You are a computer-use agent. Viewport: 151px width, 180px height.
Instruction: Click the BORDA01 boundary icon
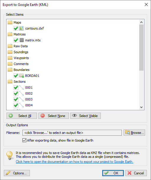click(22, 76)
